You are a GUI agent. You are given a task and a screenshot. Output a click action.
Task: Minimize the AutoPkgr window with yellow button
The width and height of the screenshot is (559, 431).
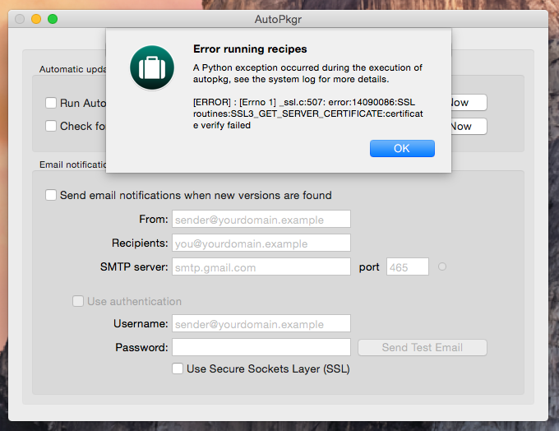point(36,19)
